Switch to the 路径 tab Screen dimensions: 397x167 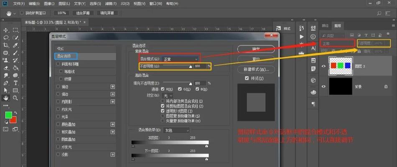[325, 25]
